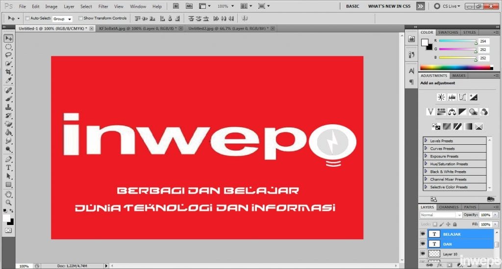This screenshot has width=502, height=269.
Task: Switch to the Masks tab
Action: (459, 76)
